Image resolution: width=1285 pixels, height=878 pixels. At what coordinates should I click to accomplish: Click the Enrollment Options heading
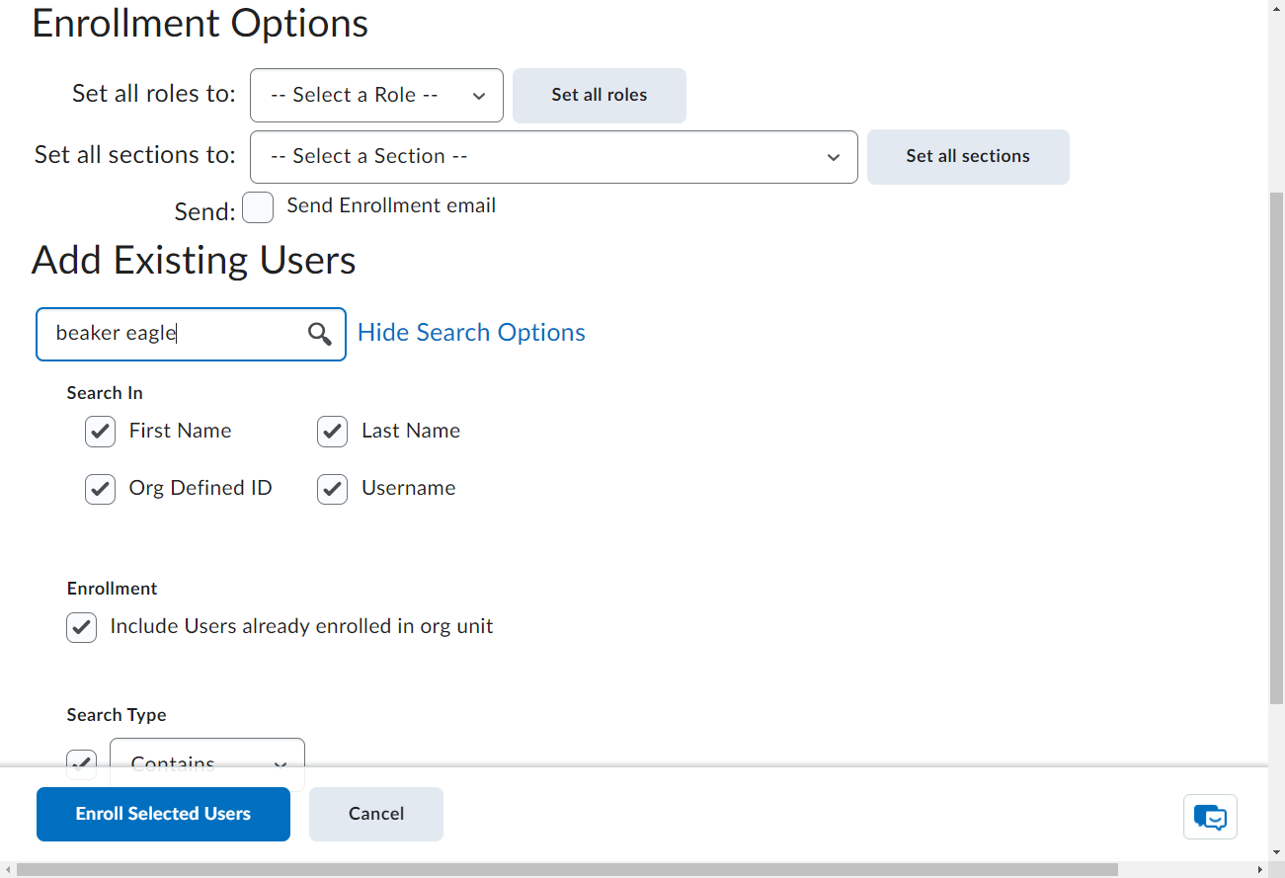(201, 23)
